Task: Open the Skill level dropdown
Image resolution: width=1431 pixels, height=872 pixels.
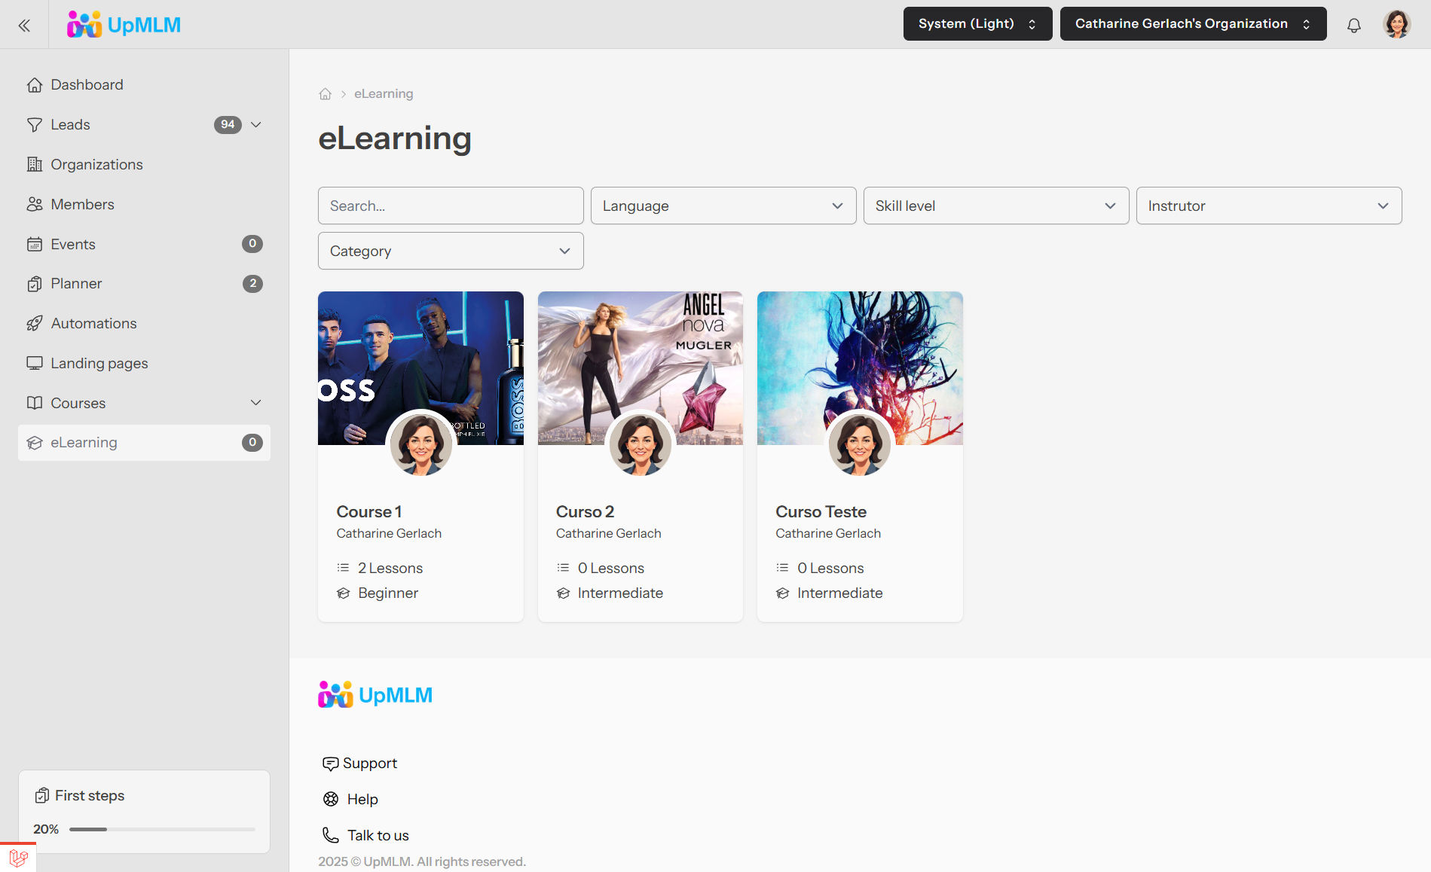Action: pos(995,206)
